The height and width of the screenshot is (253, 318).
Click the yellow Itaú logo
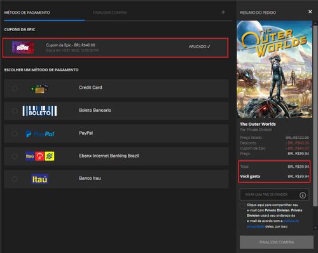[40, 179]
